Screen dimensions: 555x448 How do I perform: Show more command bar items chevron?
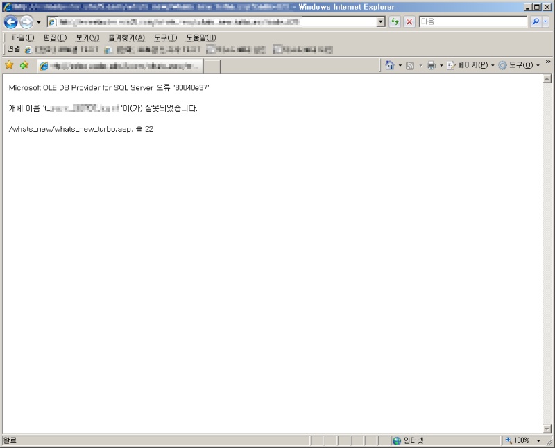pyautogui.click(x=548, y=62)
